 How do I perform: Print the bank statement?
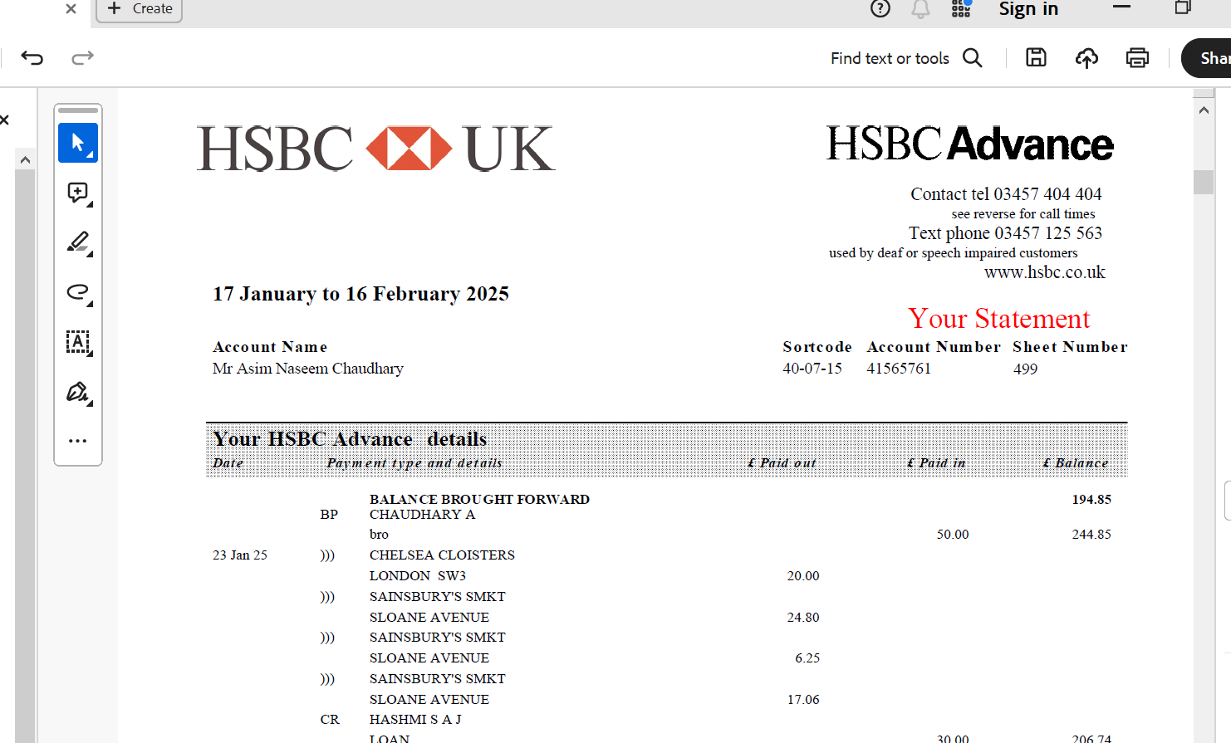coord(1137,57)
